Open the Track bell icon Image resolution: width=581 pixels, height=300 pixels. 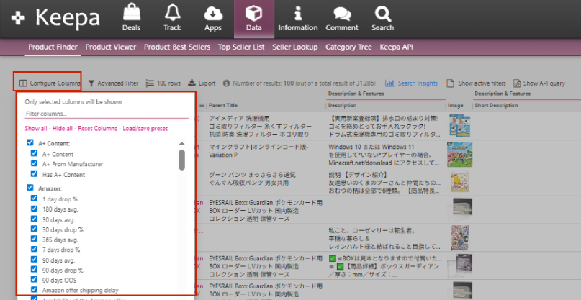pos(172,12)
